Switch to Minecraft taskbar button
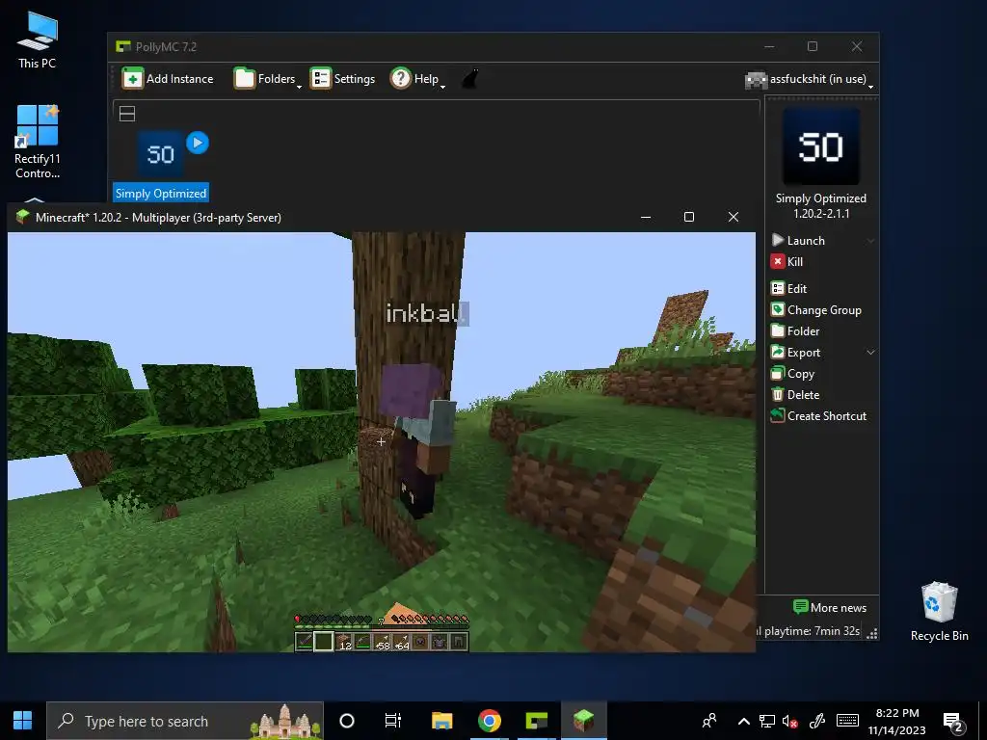Image resolution: width=987 pixels, height=740 pixels. click(x=583, y=721)
